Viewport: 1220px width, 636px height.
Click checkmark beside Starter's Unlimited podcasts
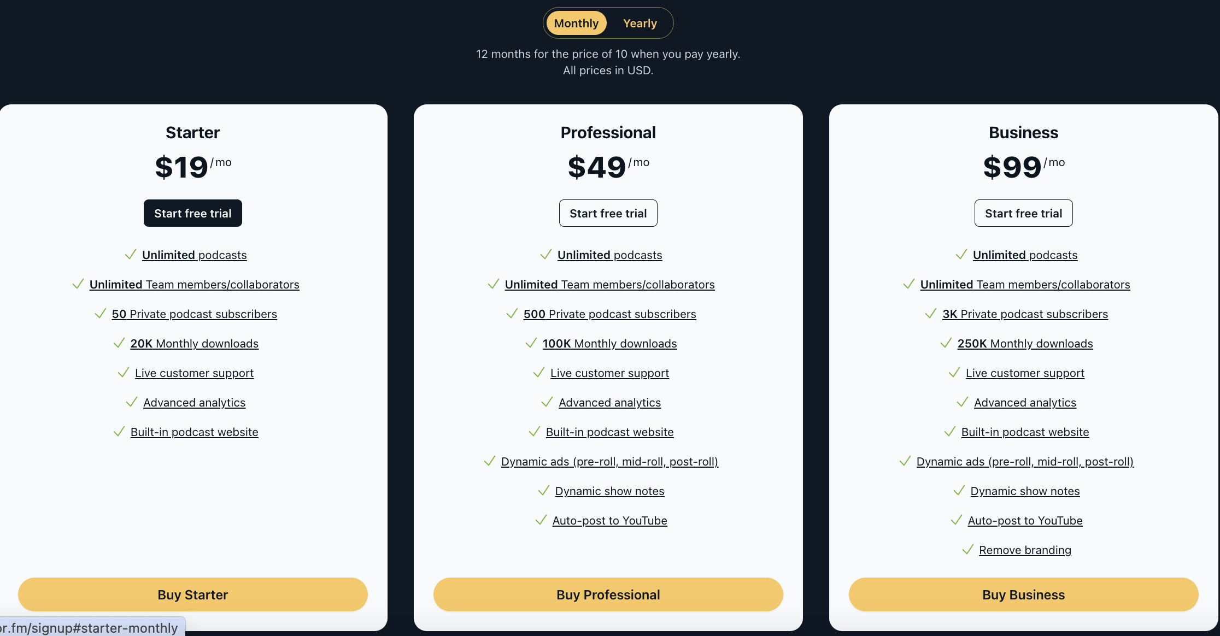pyautogui.click(x=131, y=255)
